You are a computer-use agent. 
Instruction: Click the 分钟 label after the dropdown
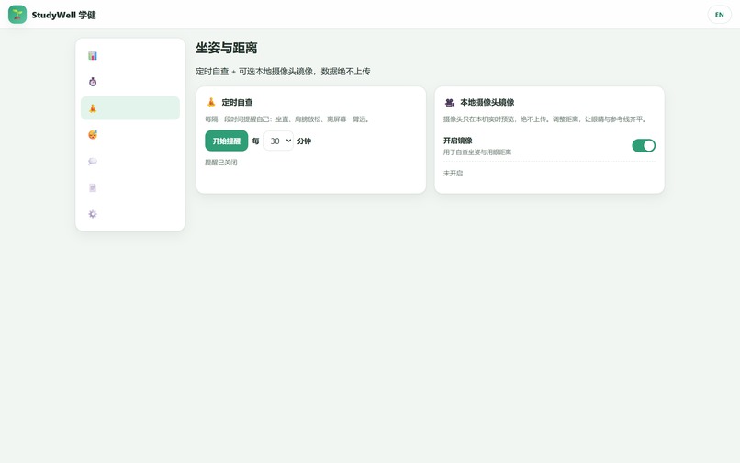click(x=305, y=141)
